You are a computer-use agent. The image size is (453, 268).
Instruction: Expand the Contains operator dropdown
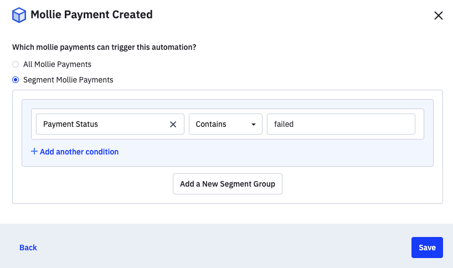pos(225,124)
